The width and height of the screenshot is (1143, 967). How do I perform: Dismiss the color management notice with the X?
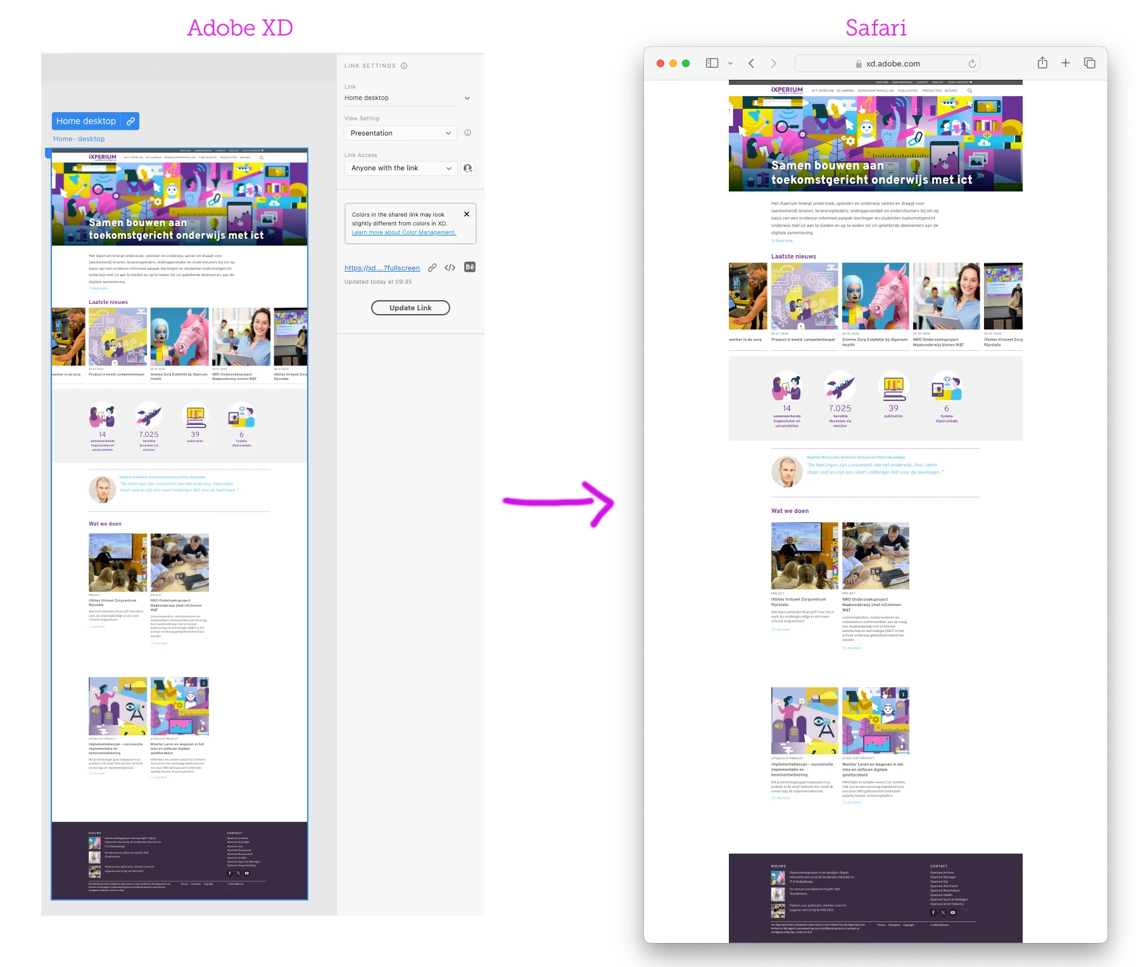point(467,214)
